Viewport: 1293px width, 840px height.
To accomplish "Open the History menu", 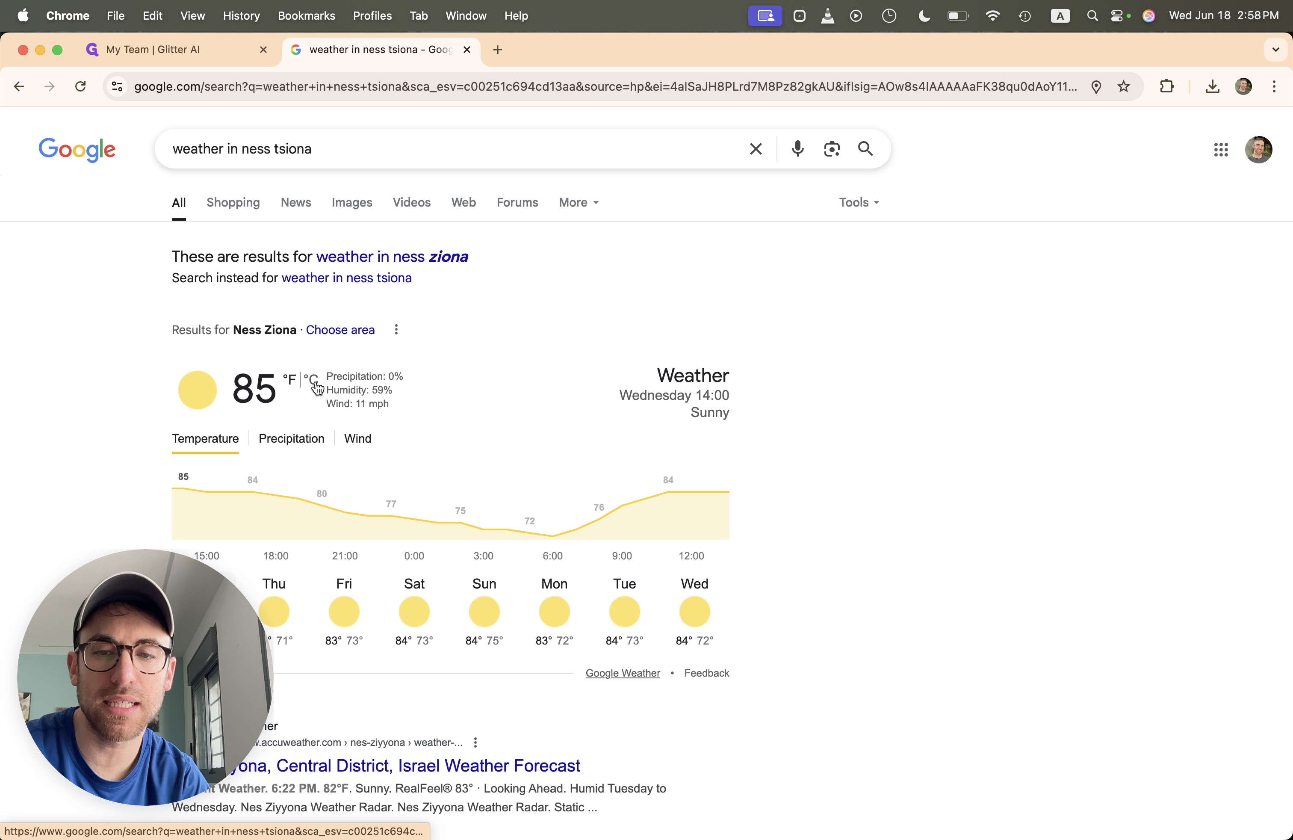I will tap(241, 16).
